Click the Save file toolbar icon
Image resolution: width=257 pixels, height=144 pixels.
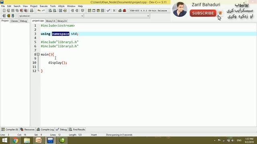pyautogui.click(x=12, y=11)
